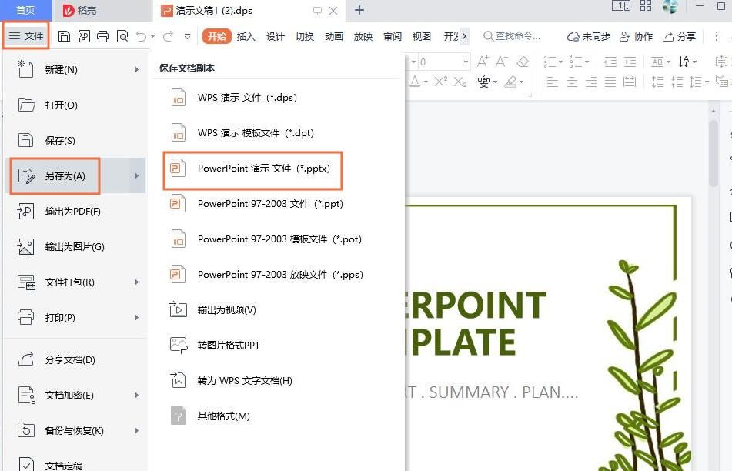Switch to the 插入 ribbon tab
The image size is (732, 471).
[246, 35]
